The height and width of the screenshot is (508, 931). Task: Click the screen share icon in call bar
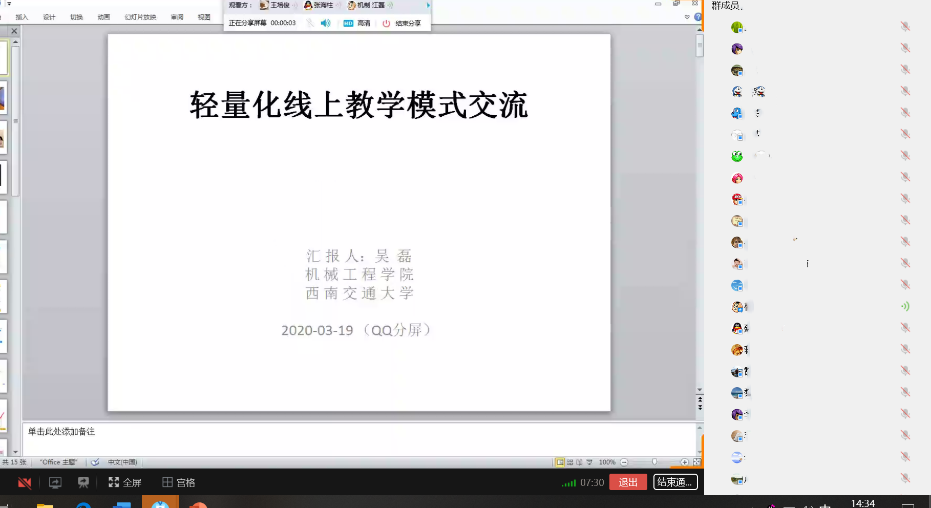click(55, 482)
